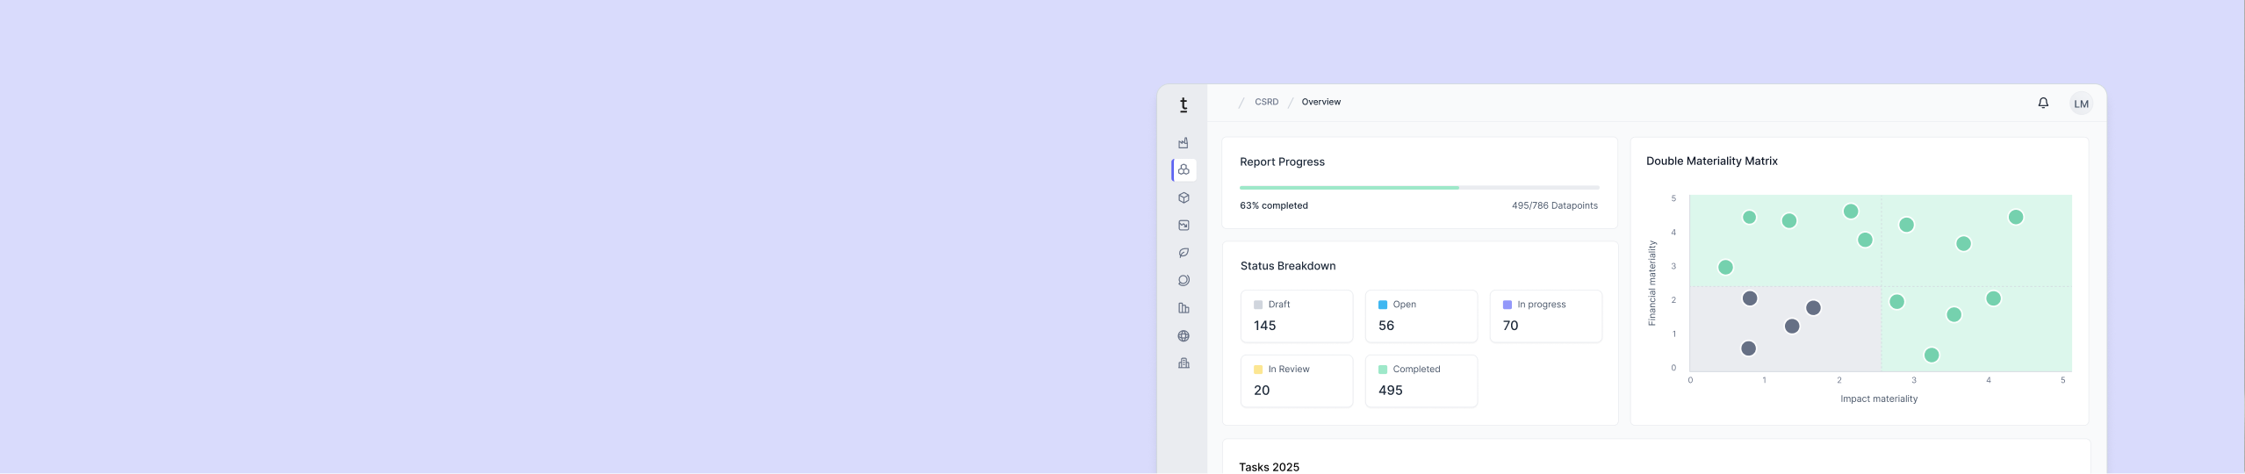This screenshot has height=474, width=2245.
Task: Select the rightmost green dot in the matrix
Action: click(x=2016, y=217)
